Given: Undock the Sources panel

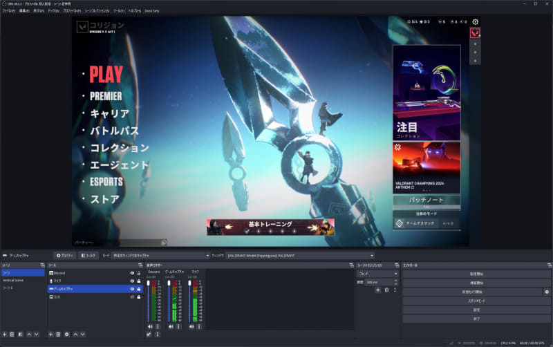Looking at the screenshot, I should (x=140, y=265).
